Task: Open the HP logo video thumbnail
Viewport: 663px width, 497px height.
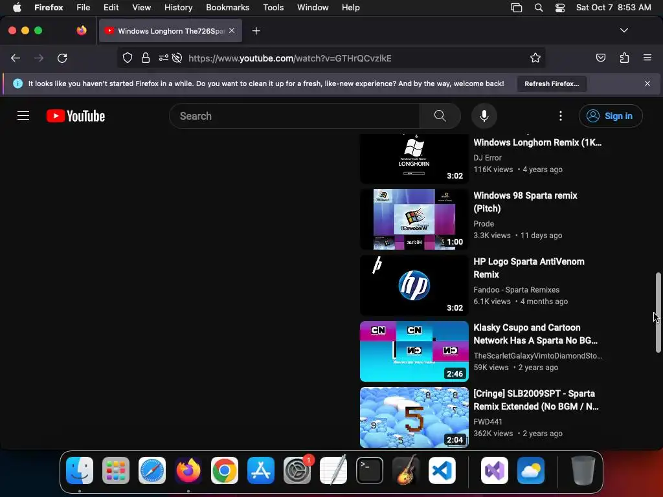Action: click(x=414, y=285)
